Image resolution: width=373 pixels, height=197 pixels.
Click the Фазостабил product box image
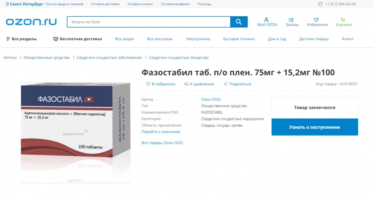[x=75, y=132]
